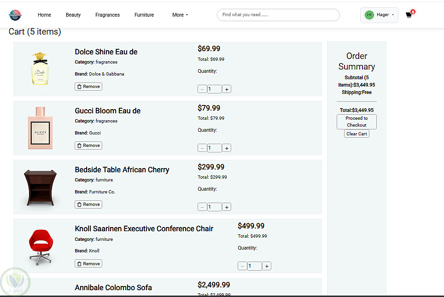
Task: Open the shopping cart icon
Action: coord(409,15)
